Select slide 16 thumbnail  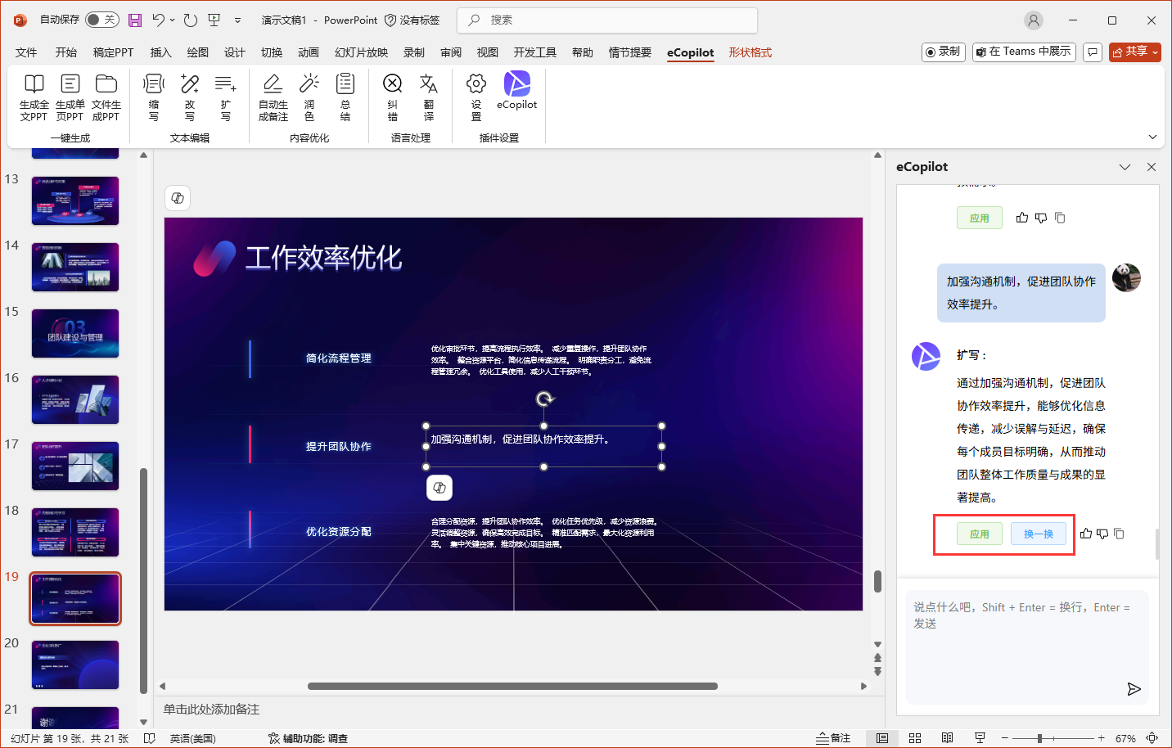(x=75, y=399)
